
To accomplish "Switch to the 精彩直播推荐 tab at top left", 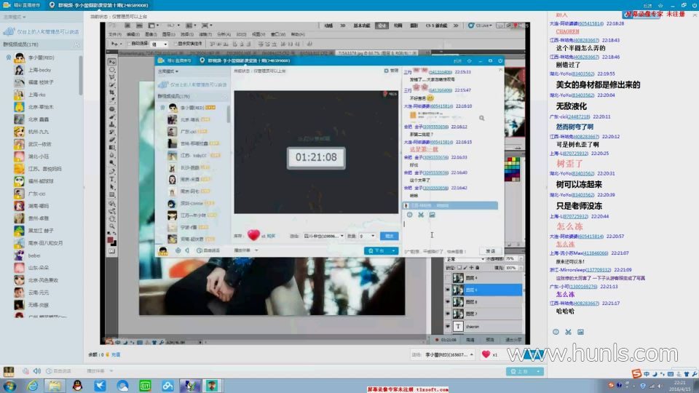I will [22, 5].
